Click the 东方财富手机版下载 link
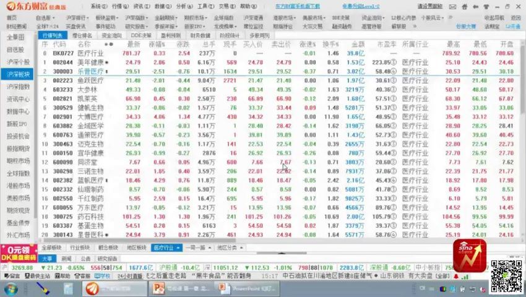The height and width of the screenshot is (297, 526). 298,6
